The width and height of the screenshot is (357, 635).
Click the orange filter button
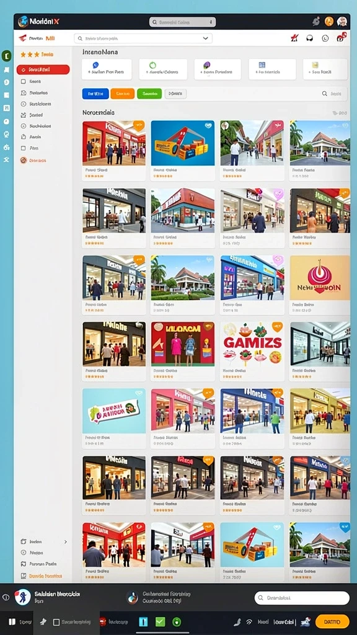click(x=122, y=94)
